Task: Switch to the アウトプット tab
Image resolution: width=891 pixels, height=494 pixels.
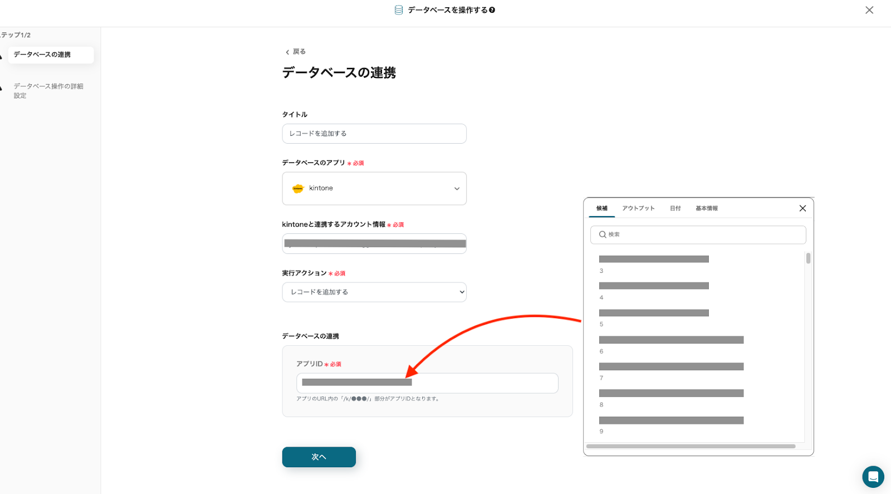Action: tap(639, 208)
